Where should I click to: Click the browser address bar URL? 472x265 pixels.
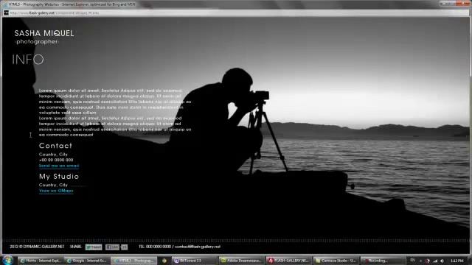55,13
